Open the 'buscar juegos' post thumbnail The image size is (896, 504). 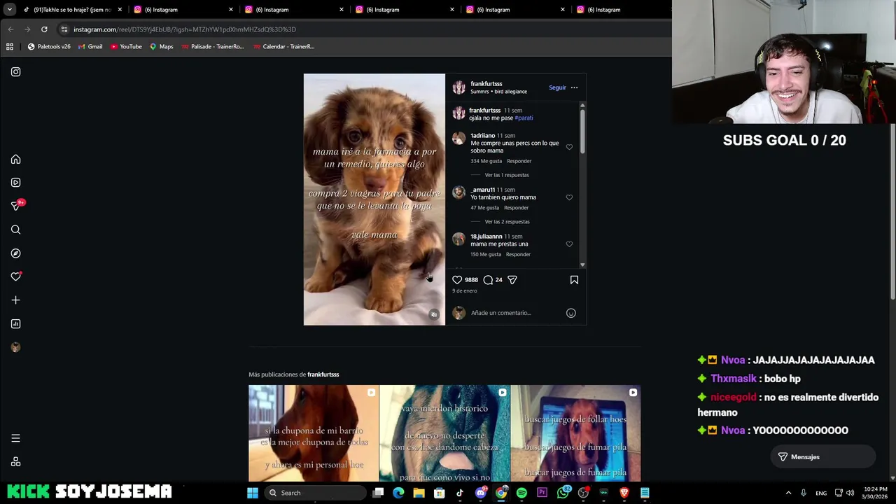575,433
